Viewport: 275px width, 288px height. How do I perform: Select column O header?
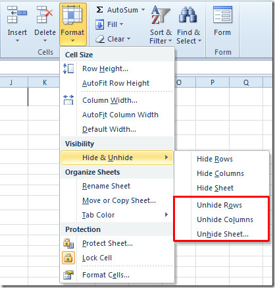pyautogui.click(x=185, y=82)
